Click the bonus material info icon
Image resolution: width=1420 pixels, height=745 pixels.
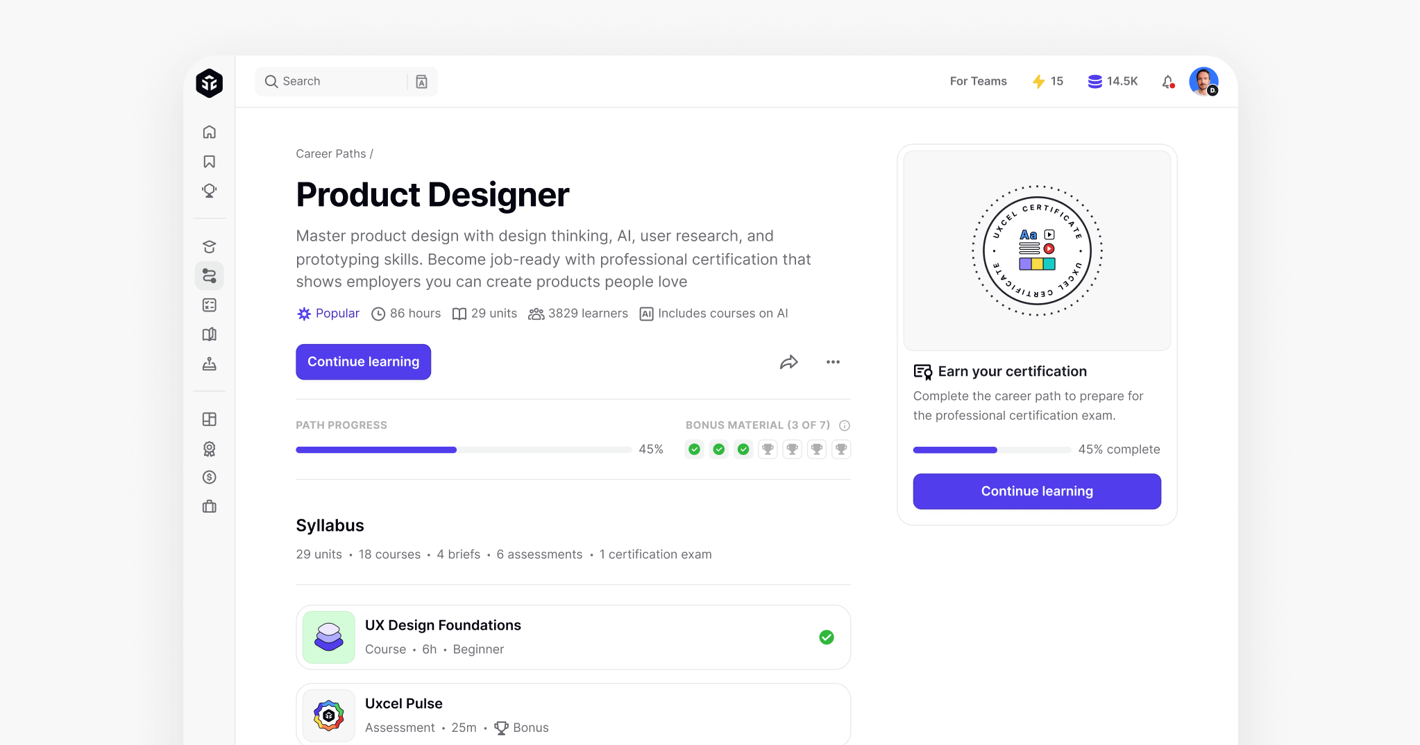coord(844,425)
